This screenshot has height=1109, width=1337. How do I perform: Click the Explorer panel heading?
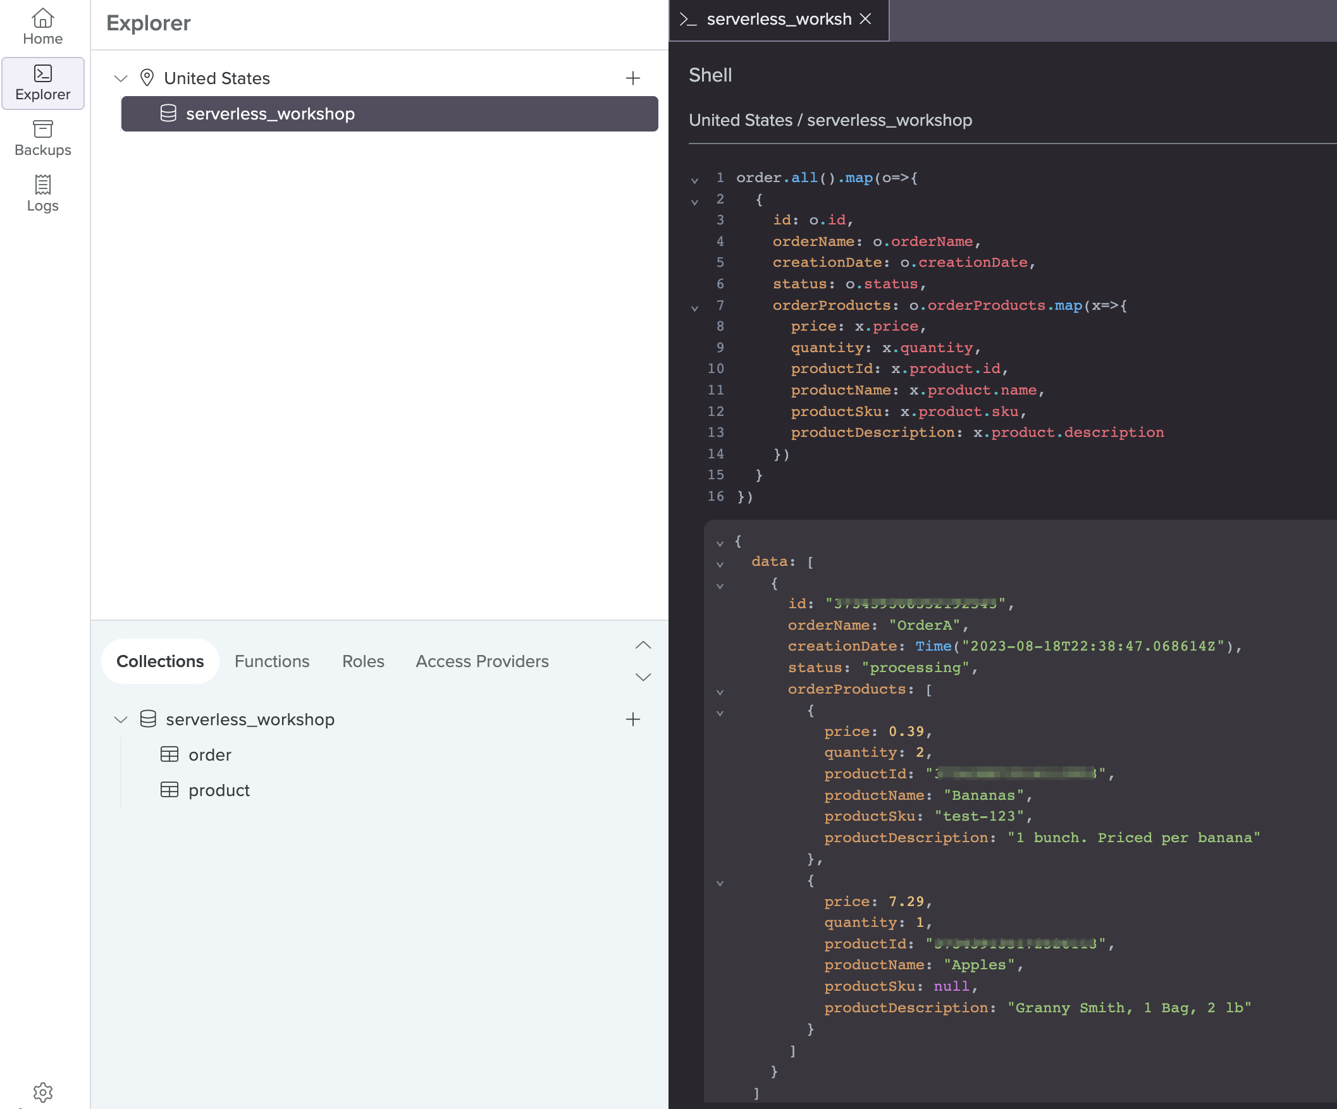click(149, 23)
